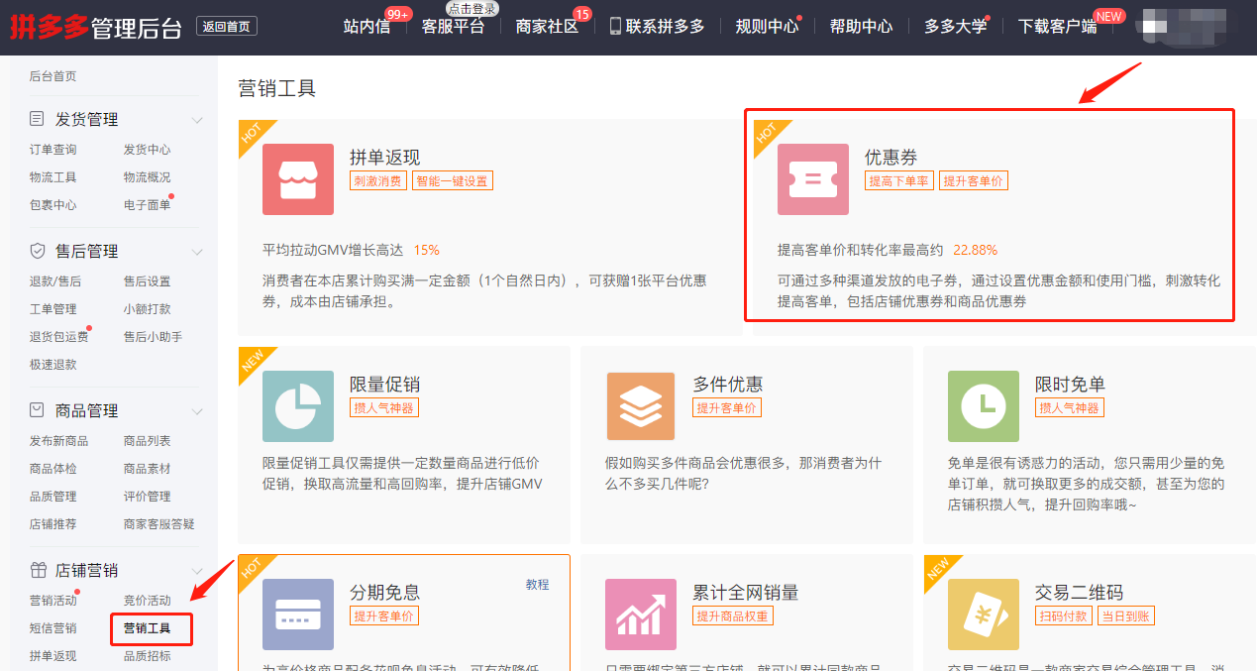Screen dimensions: 1257x671
Task: Open 电子面单 in sidebar
Action: pyautogui.click(x=147, y=205)
